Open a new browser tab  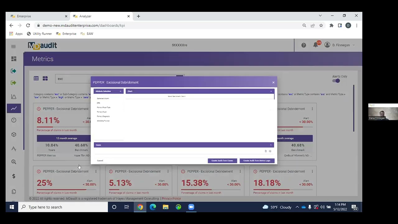(138, 16)
